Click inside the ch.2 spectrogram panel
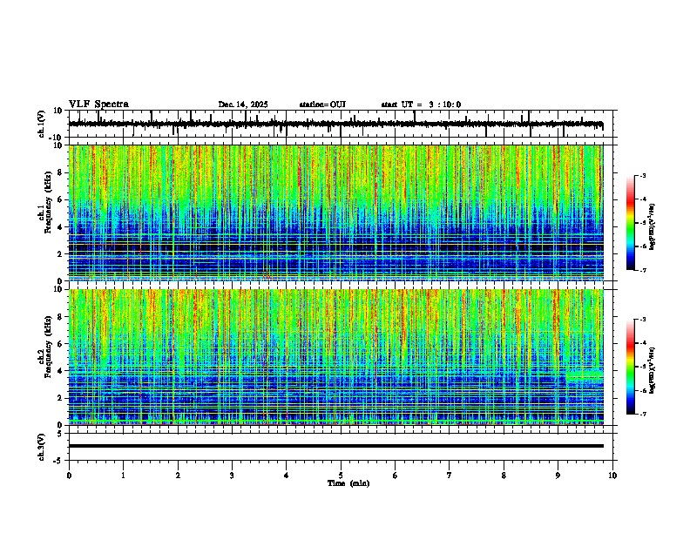This screenshot has width=690, height=533. (x=335, y=357)
